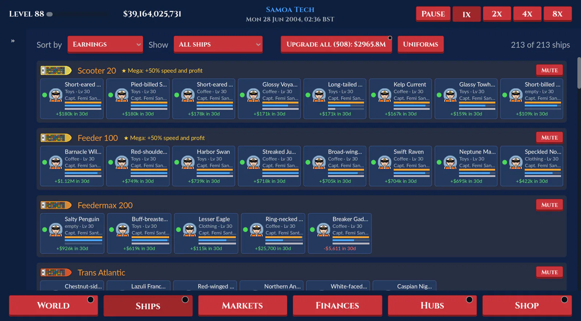Viewport: 581px width, 321px height.
Task: Click captain avatar on Kelp Current card
Action: (x=384, y=95)
